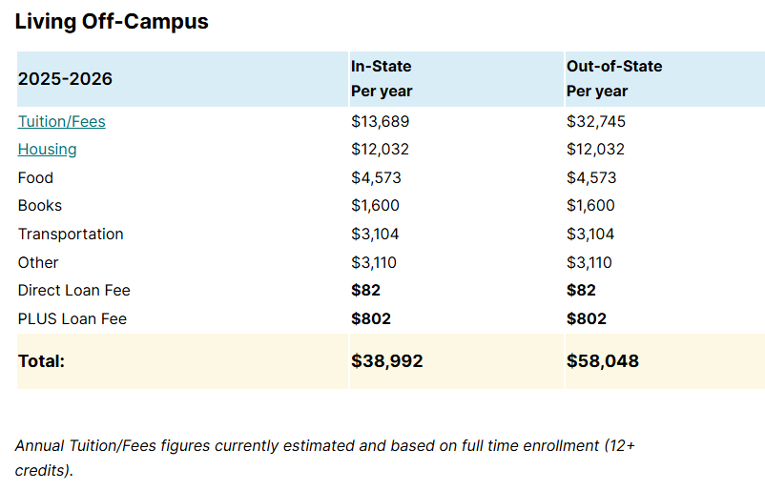
Task: Click the PLUS Loan Fee label
Action: pos(72,319)
